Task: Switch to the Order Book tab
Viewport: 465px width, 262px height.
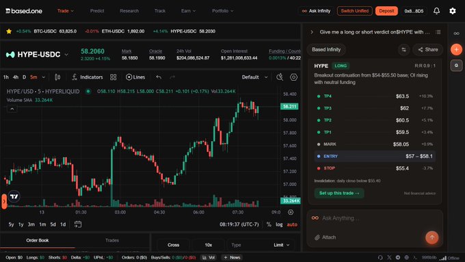Action: point(38,241)
